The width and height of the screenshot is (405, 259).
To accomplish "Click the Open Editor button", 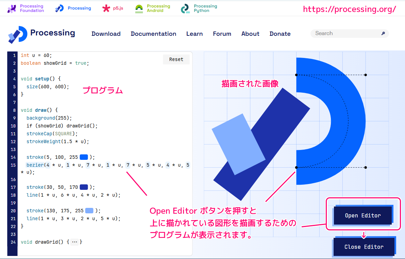I will click(363, 215).
